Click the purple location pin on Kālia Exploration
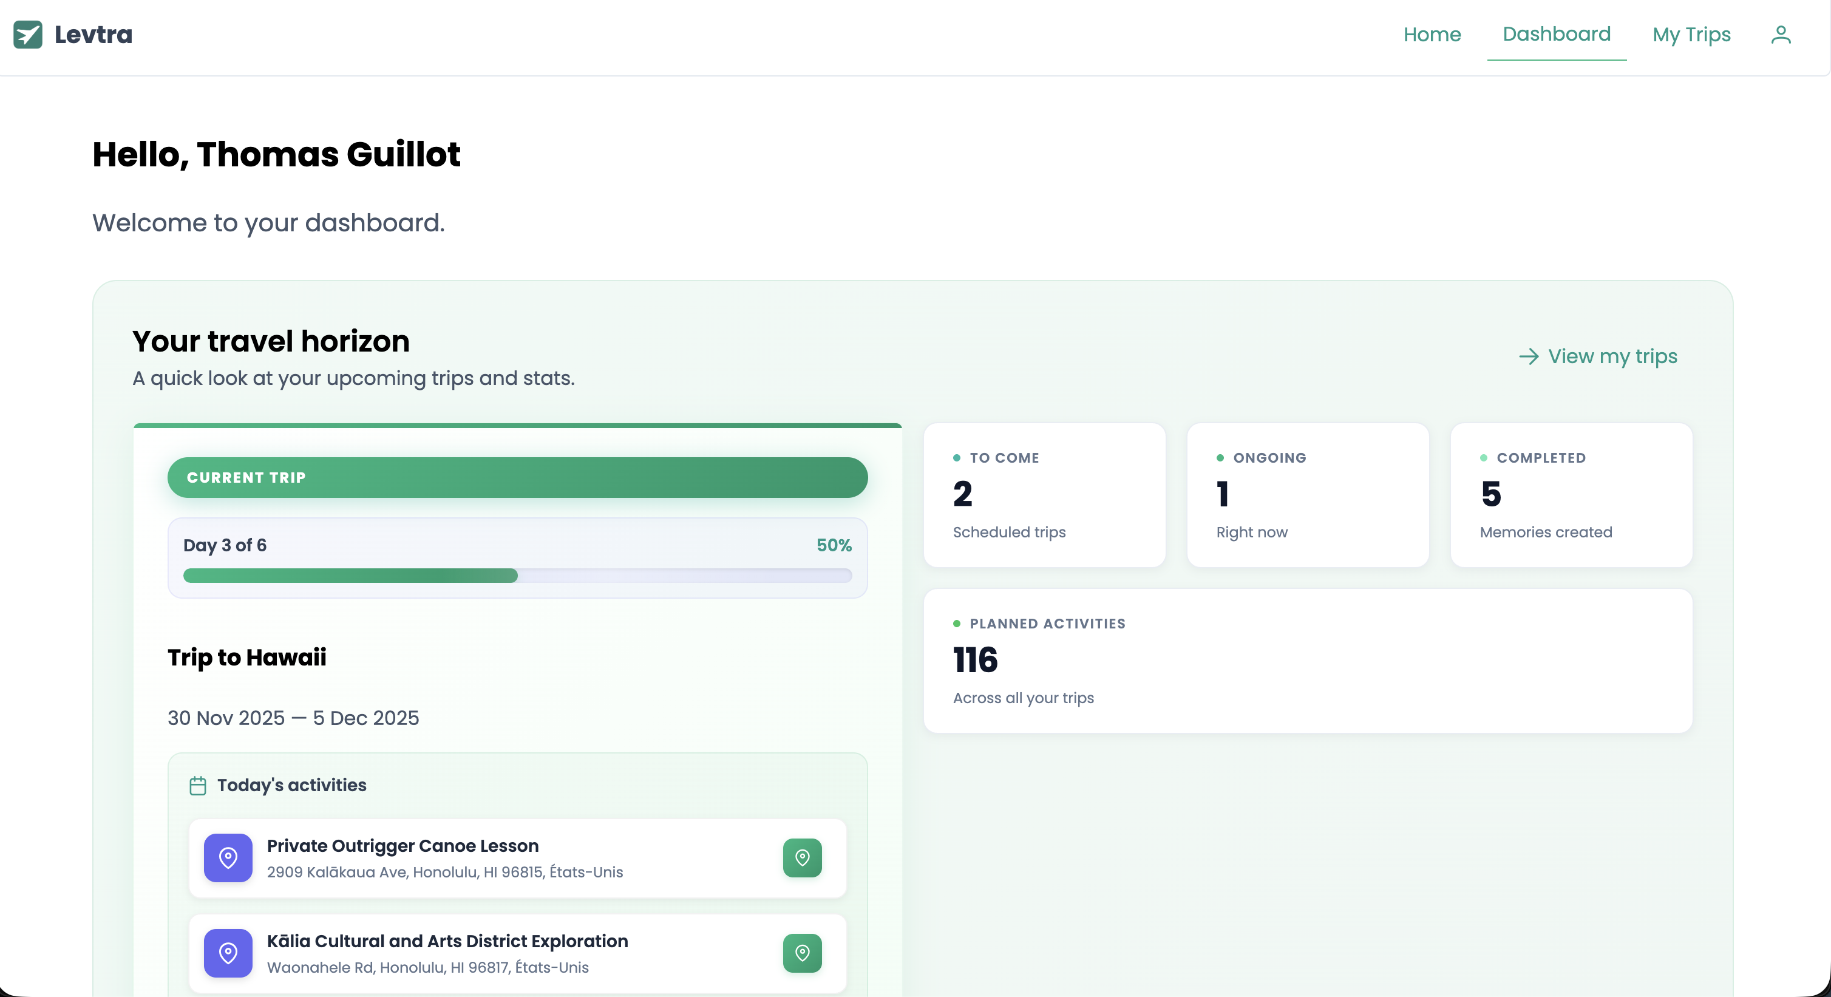1831x997 pixels. (228, 954)
